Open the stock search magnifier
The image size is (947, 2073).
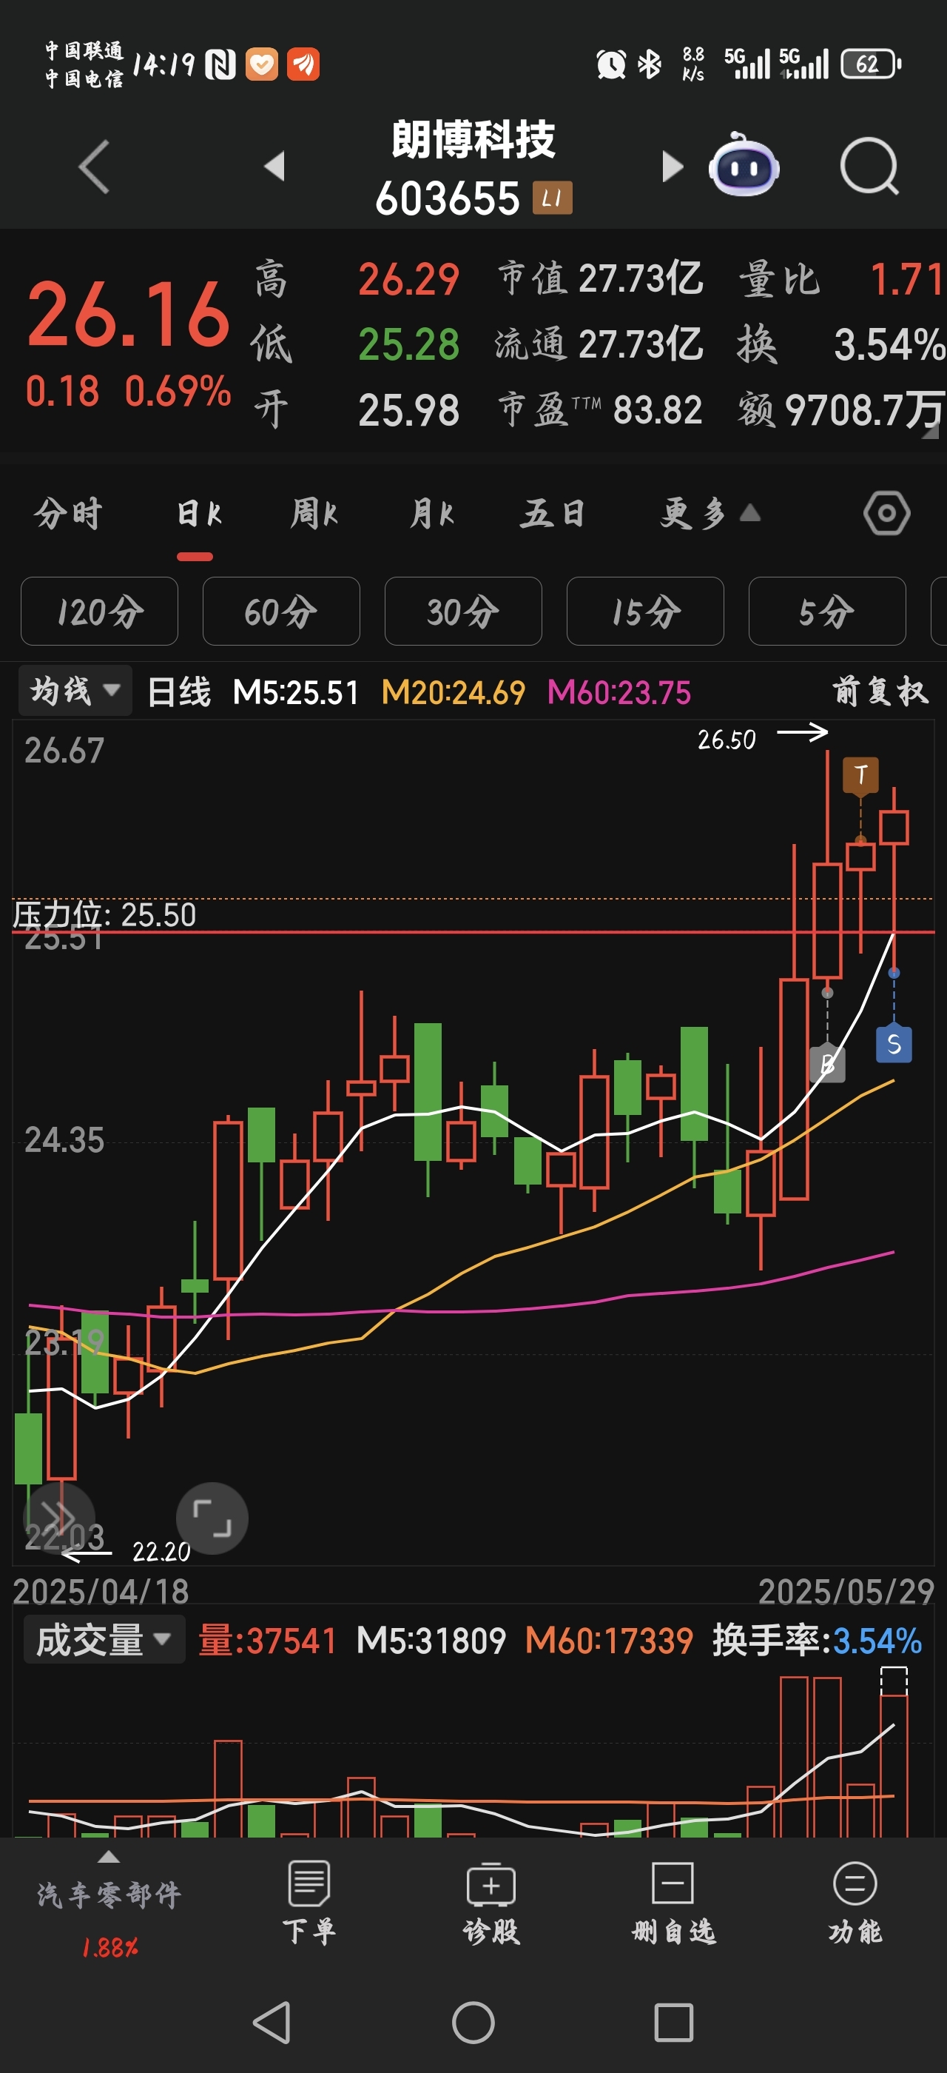tap(869, 167)
